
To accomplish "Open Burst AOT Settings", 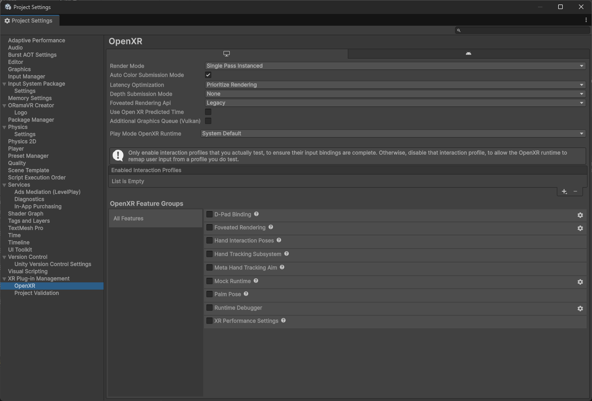I will pyautogui.click(x=32, y=55).
